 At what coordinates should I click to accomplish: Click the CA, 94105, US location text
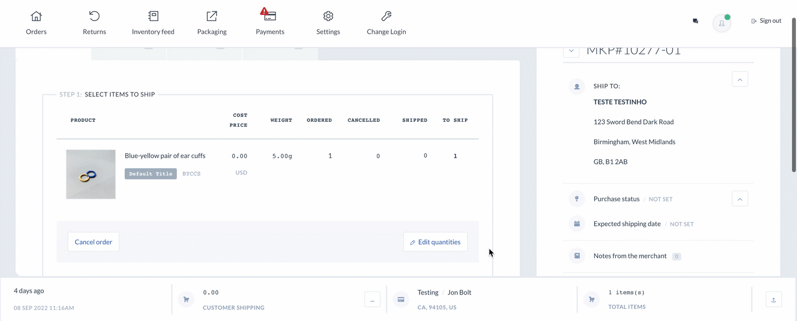[x=437, y=307]
